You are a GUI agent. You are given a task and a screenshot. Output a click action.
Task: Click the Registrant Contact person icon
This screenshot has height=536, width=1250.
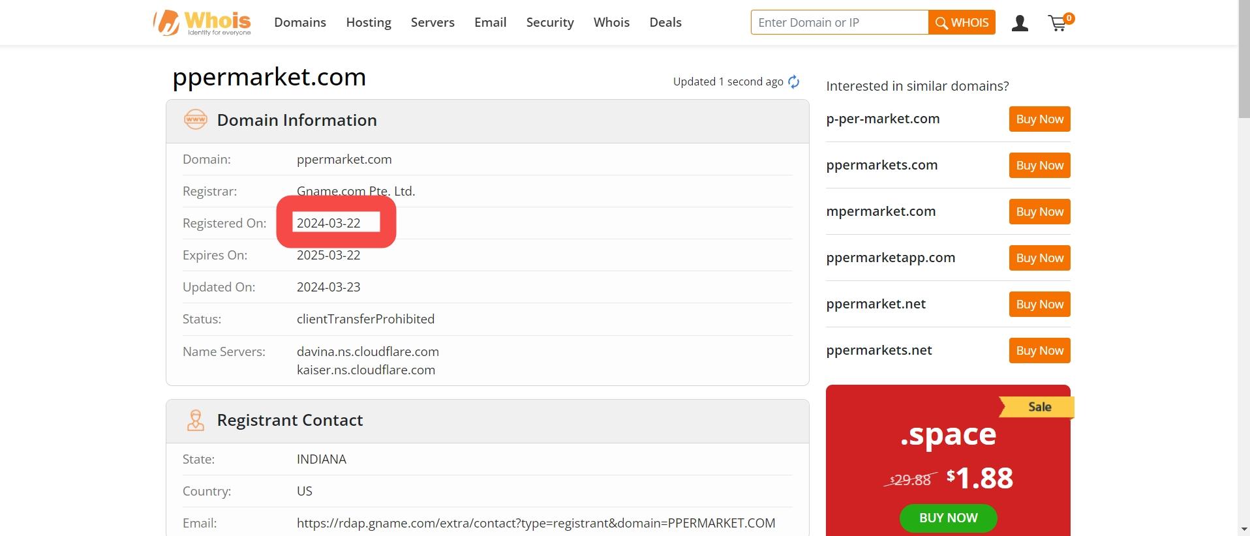196,421
